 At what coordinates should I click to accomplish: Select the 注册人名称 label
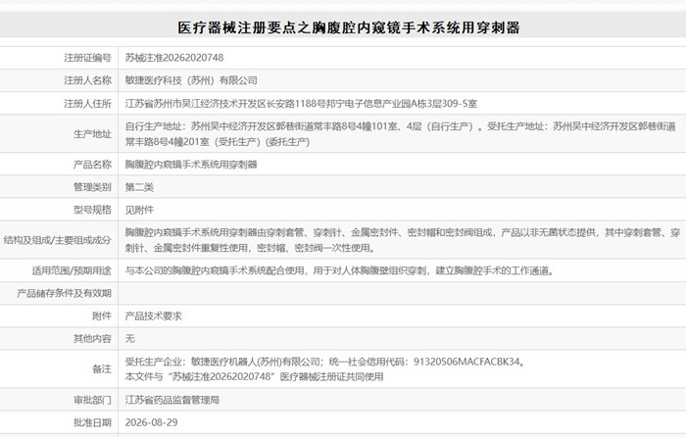point(87,80)
